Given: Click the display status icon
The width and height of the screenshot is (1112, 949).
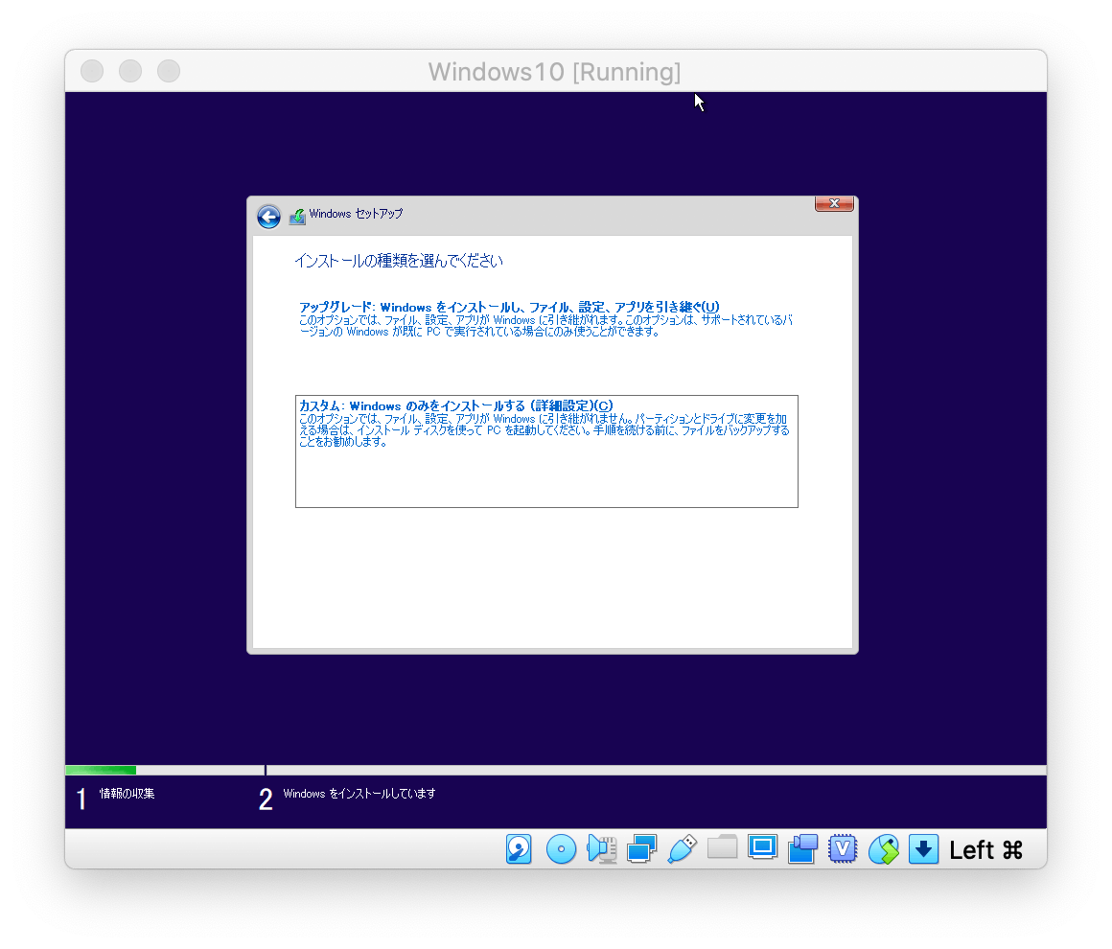Looking at the screenshot, I should click(762, 848).
